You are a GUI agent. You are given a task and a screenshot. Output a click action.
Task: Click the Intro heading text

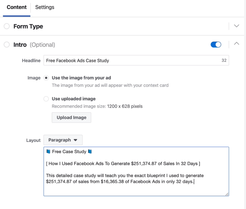[x=20, y=45]
